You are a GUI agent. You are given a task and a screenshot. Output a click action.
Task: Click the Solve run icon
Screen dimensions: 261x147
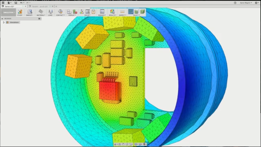pyautogui.click(x=82, y=12)
